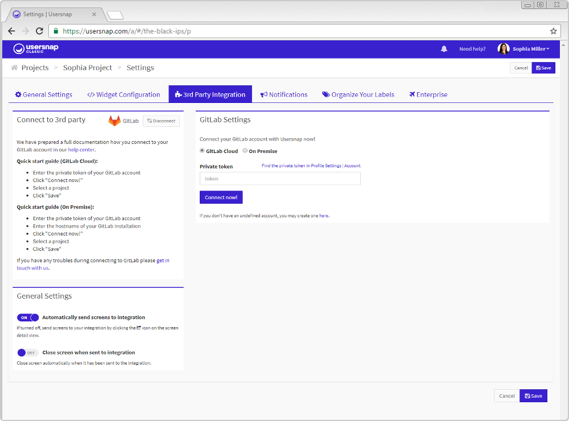Viewport: 569px width, 421px height.
Task: Switch to the General Settings tab
Action: coord(44,94)
